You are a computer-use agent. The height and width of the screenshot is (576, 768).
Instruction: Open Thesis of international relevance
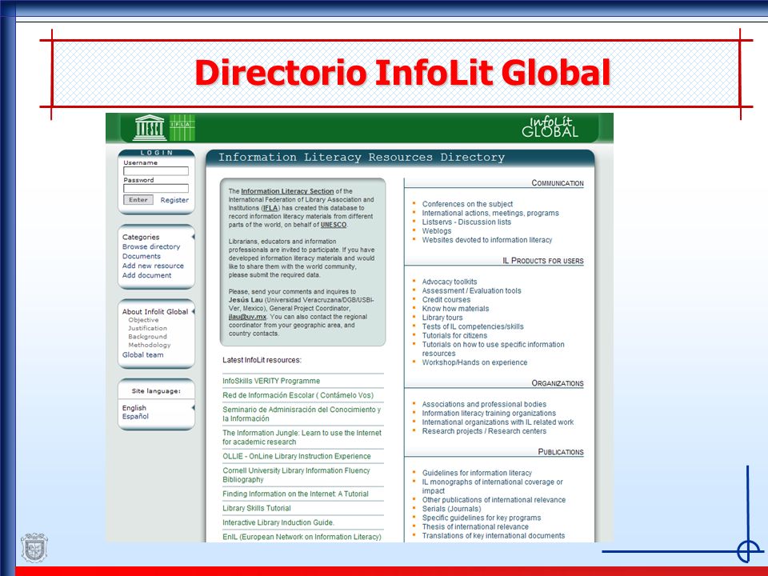[475, 526]
